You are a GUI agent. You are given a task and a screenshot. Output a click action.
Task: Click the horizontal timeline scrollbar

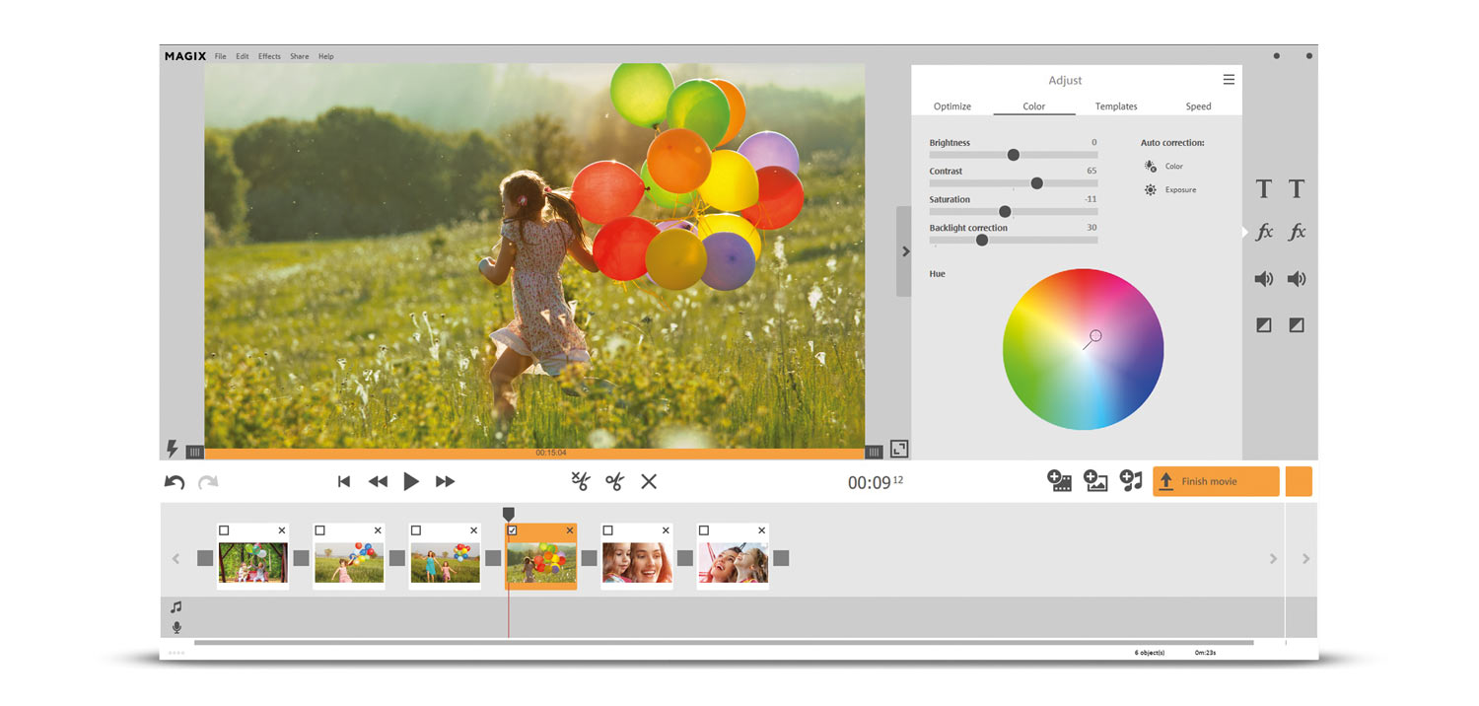point(724,643)
